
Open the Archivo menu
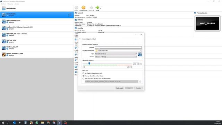click(x=3, y=4)
